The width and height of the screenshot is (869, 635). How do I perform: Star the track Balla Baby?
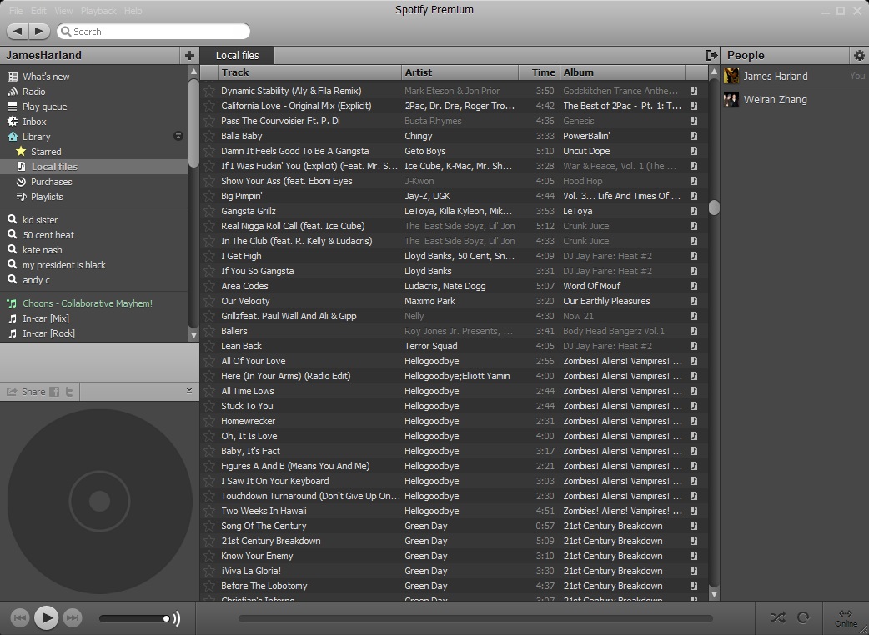209,136
